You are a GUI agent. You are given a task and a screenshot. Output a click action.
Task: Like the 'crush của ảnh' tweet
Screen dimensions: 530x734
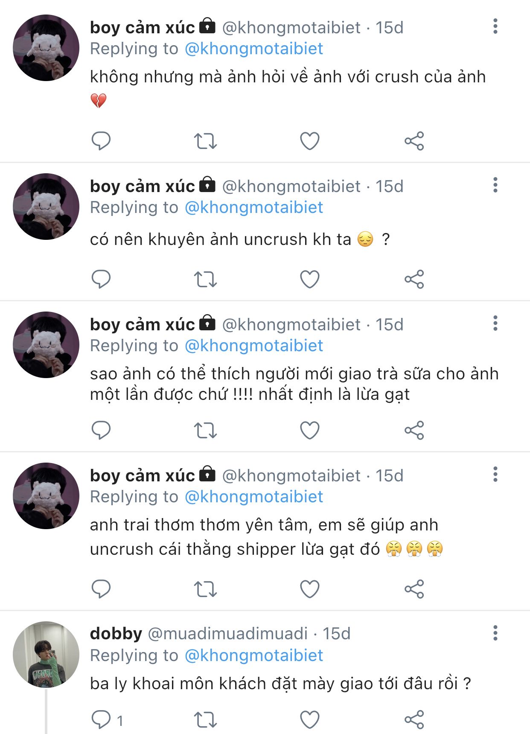[310, 141]
